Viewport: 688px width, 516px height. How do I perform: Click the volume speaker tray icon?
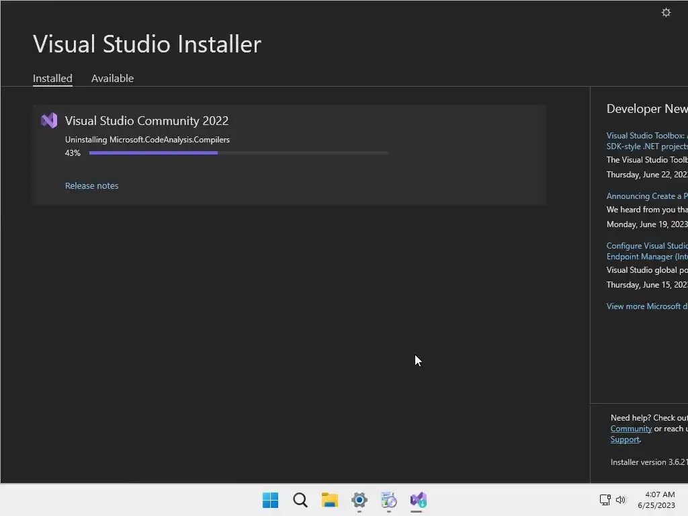[x=620, y=500]
